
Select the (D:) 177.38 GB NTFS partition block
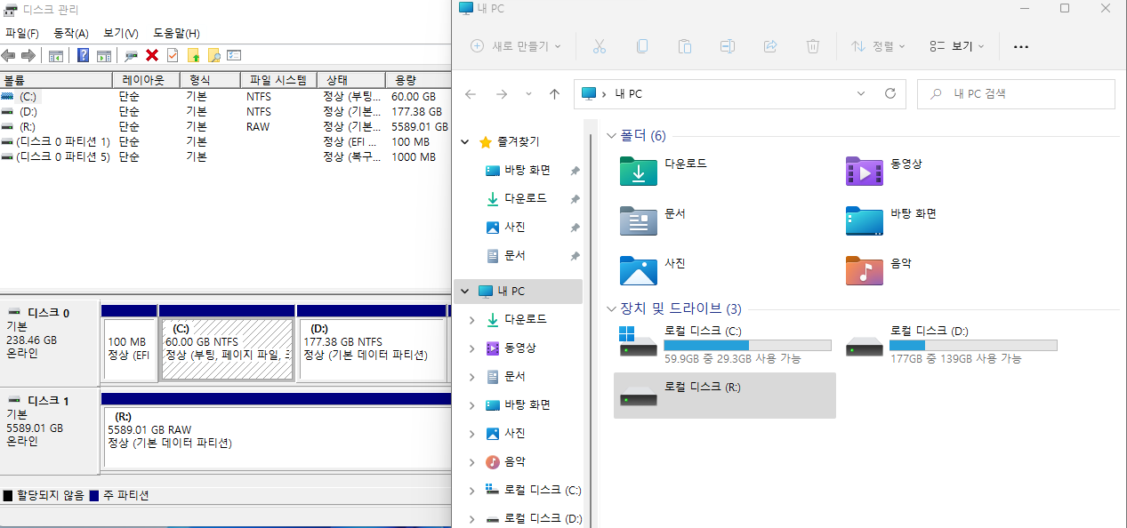pos(372,348)
